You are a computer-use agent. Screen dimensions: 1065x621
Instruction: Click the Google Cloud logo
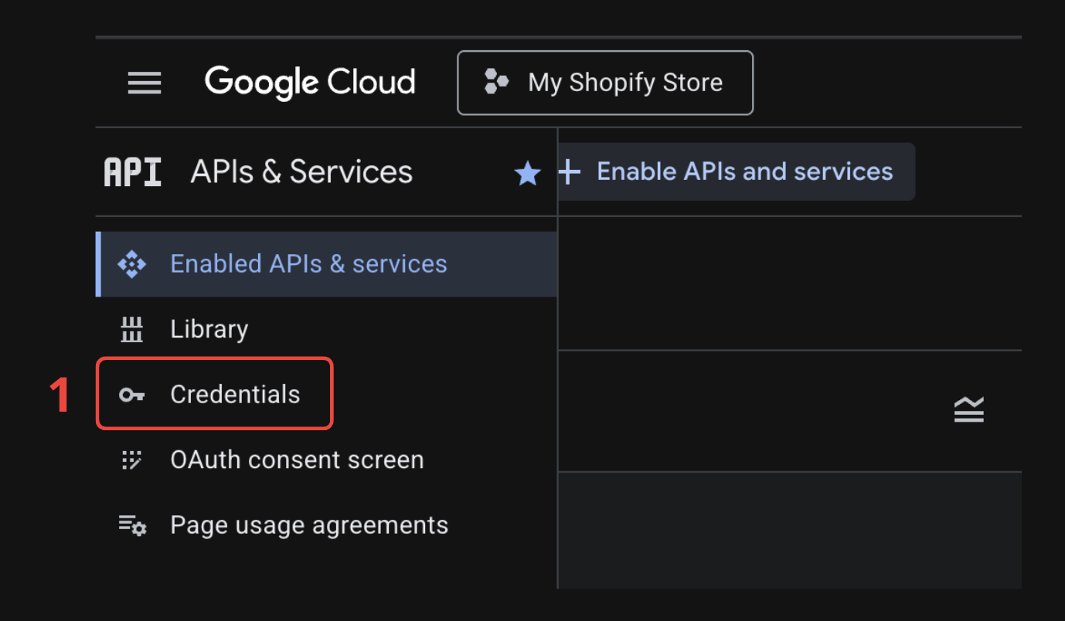coord(310,83)
